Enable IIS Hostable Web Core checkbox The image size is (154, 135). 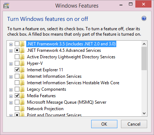pos(17,83)
